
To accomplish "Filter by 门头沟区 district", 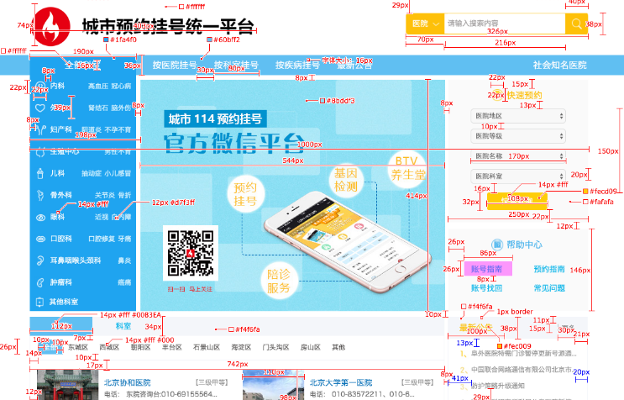I will tap(275, 347).
